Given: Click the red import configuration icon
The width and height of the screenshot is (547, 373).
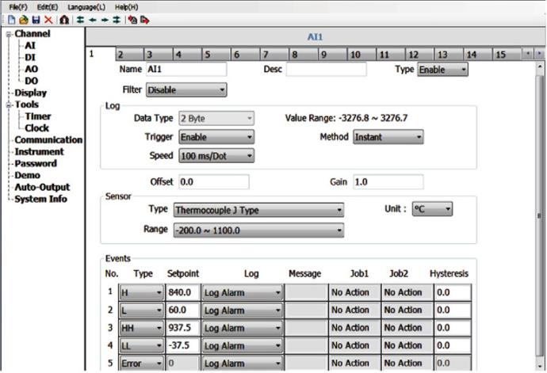Looking at the screenshot, I should point(132,20).
